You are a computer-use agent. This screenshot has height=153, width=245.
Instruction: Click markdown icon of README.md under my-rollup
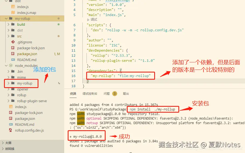pyautogui.click(x=13, y=60)
